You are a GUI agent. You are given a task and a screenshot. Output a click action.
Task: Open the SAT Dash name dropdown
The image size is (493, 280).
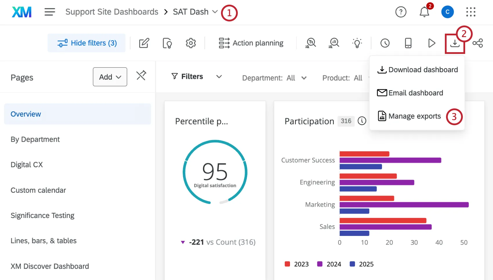pos(215,12)
